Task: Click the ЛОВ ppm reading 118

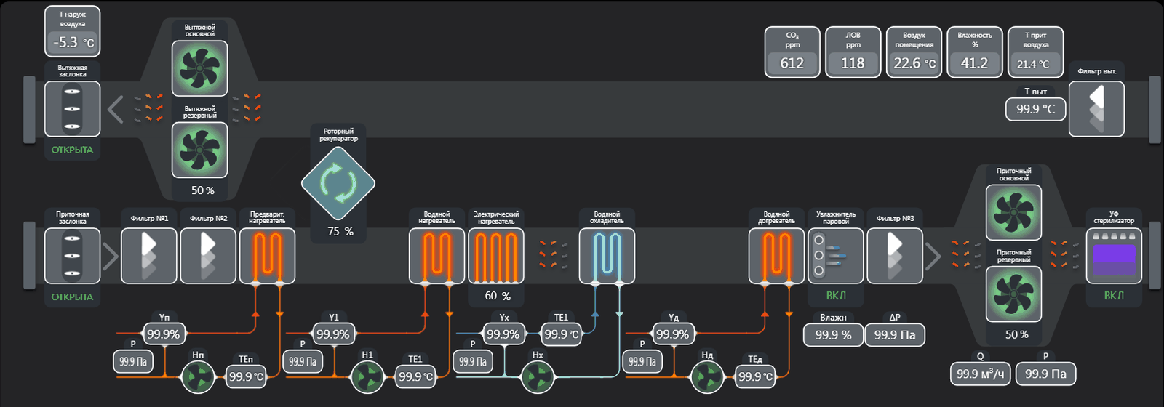Action: [853, 63]
